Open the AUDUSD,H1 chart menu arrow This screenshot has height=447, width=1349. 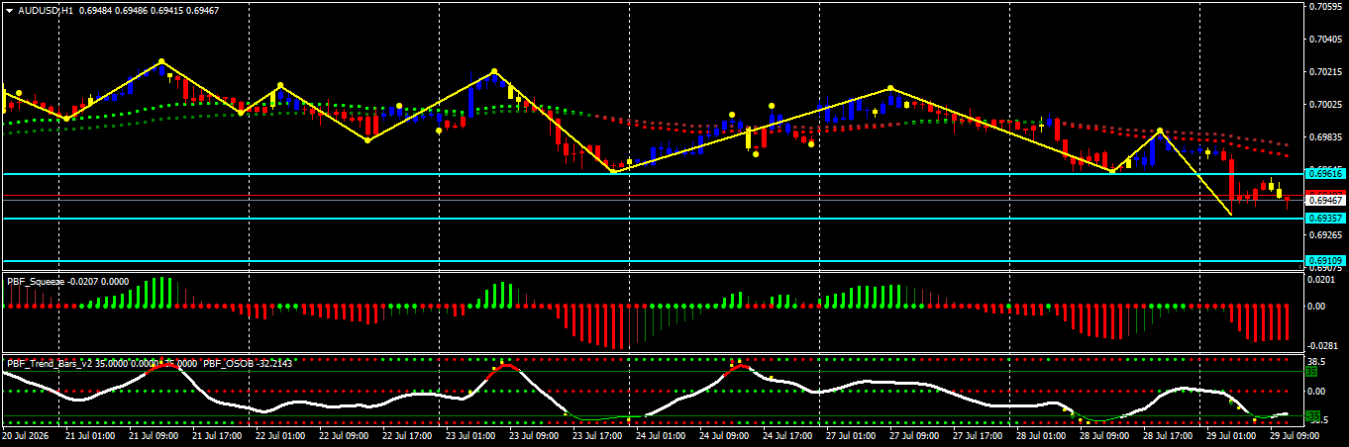click(x=10, y=9)
